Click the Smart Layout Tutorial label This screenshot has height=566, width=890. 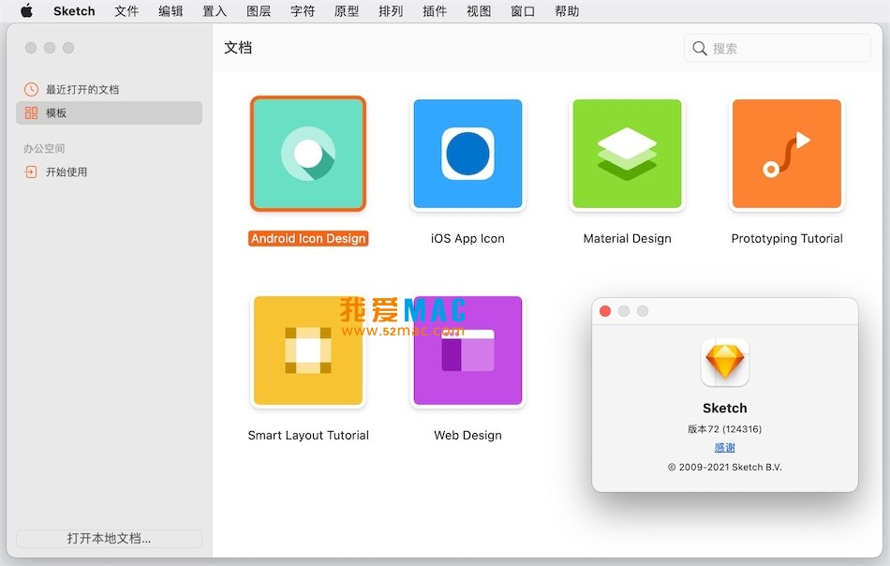[x=308, y=436]
